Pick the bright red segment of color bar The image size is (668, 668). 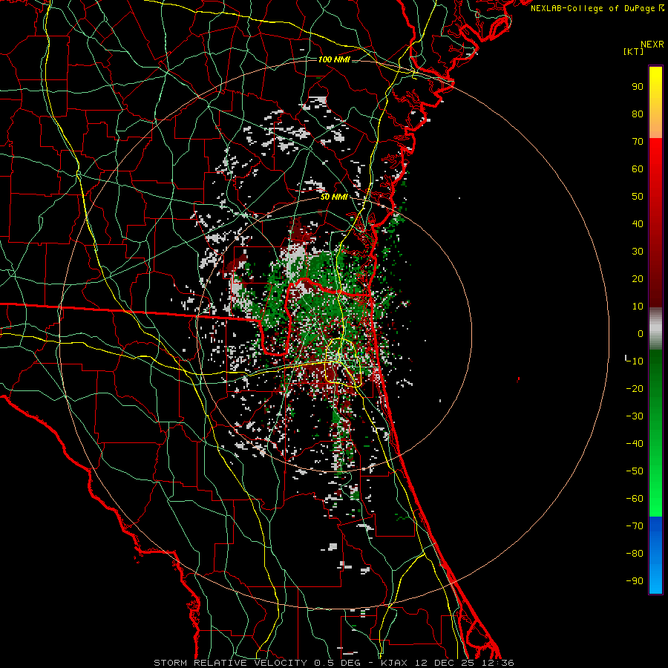(655, 157)
